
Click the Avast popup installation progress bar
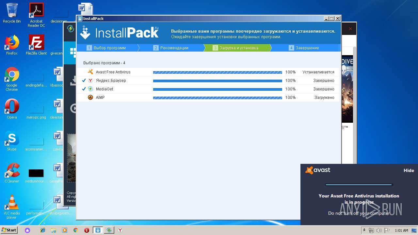pyautogui.click(x=359, y=185)
